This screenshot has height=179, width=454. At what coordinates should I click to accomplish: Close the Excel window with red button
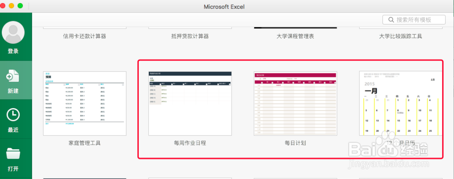[x=2, y=6]
